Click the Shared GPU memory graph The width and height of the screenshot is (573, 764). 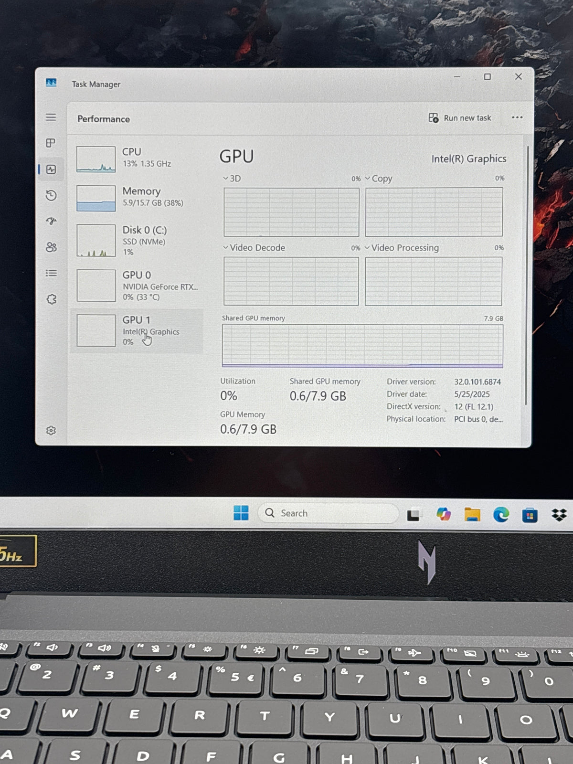click(x=362, y=346)
